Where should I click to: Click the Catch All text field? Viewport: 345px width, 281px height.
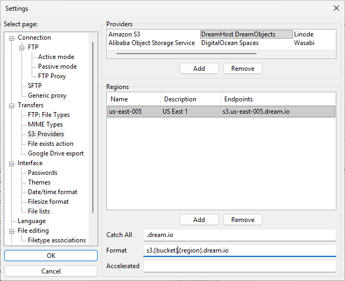240,235
